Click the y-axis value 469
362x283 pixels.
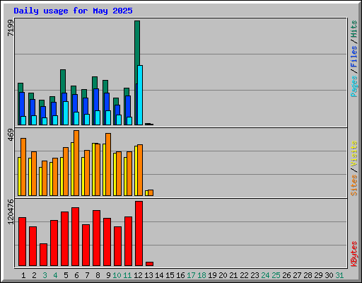click(x=11, y=135)
